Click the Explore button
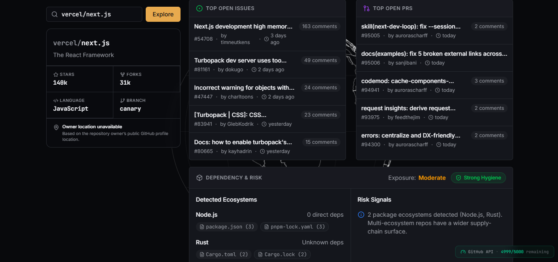This screenshot has height=262, width=558. click(x=163, y=14)
